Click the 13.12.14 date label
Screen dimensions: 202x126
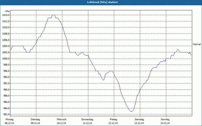pos(139,123)
